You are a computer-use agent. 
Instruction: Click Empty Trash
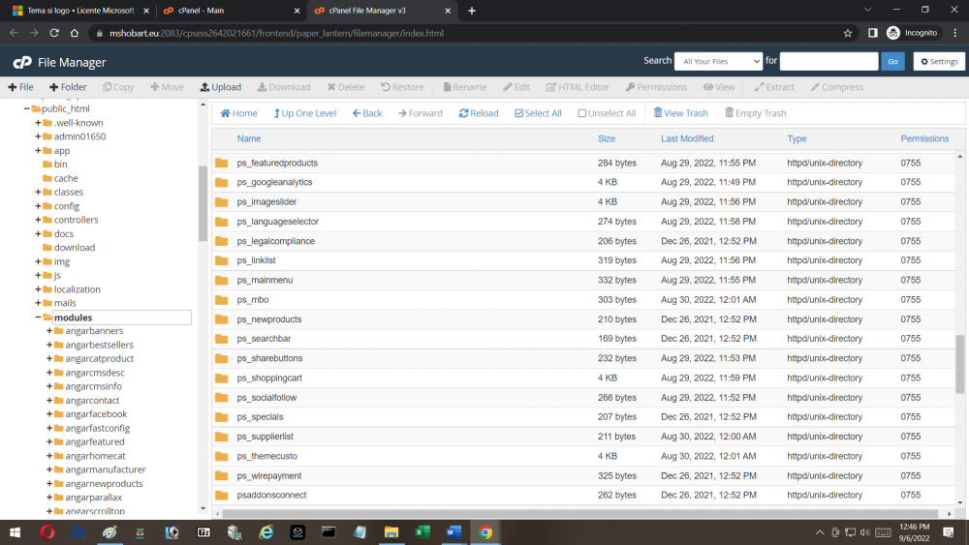click(755, 113)
